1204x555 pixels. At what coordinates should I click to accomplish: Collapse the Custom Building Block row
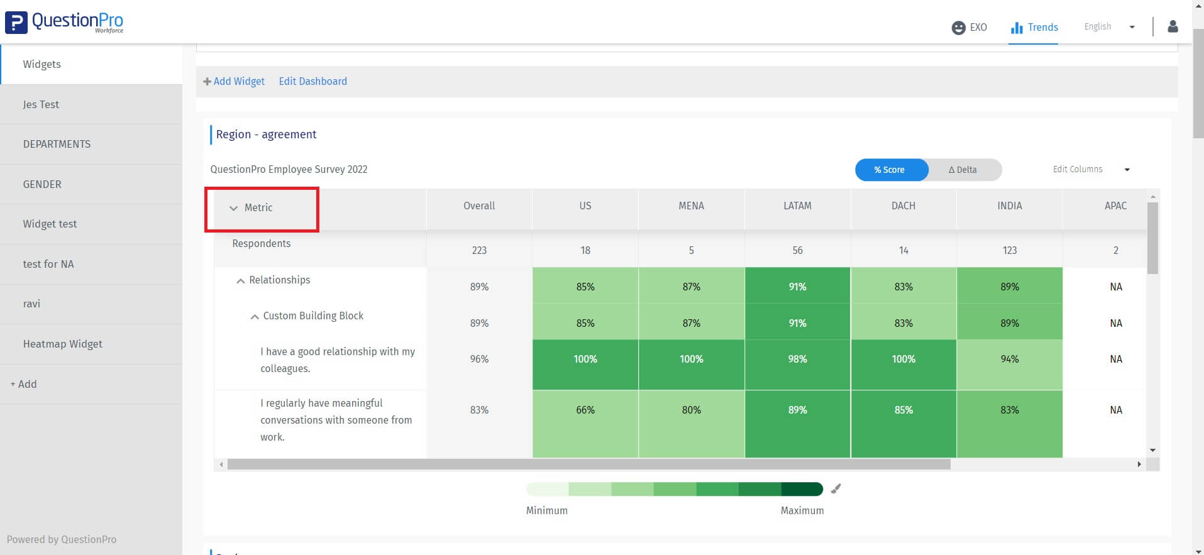point(255,317)
